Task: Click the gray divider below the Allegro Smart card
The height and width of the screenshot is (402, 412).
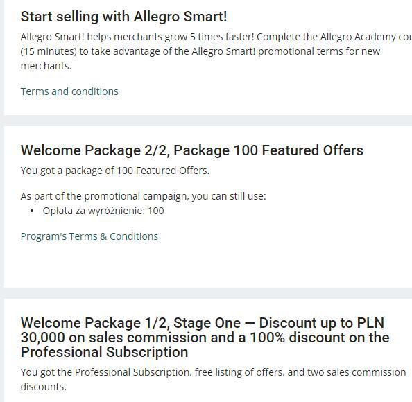Action: [206, 121]
